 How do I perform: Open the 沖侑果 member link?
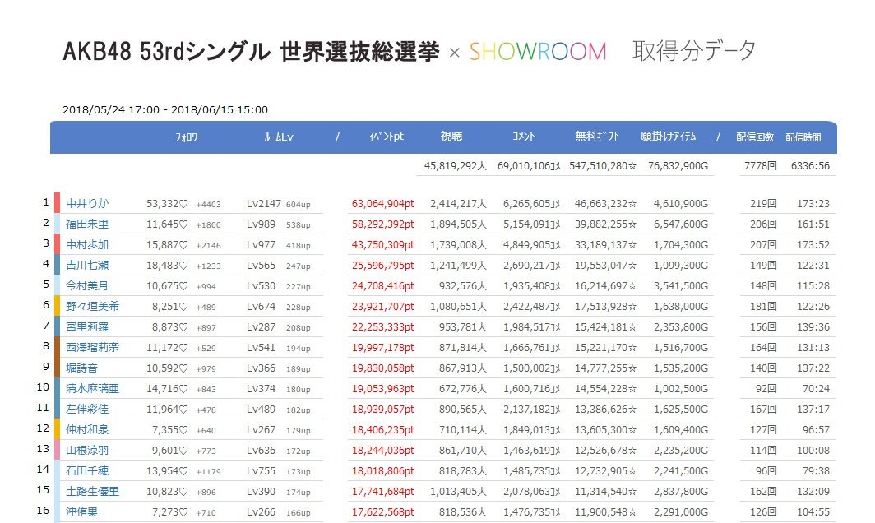(82, 511)
